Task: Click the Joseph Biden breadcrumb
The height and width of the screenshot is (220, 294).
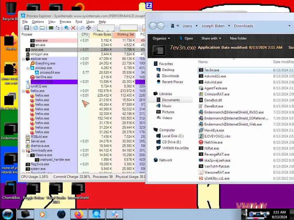Action: [213, 26]
